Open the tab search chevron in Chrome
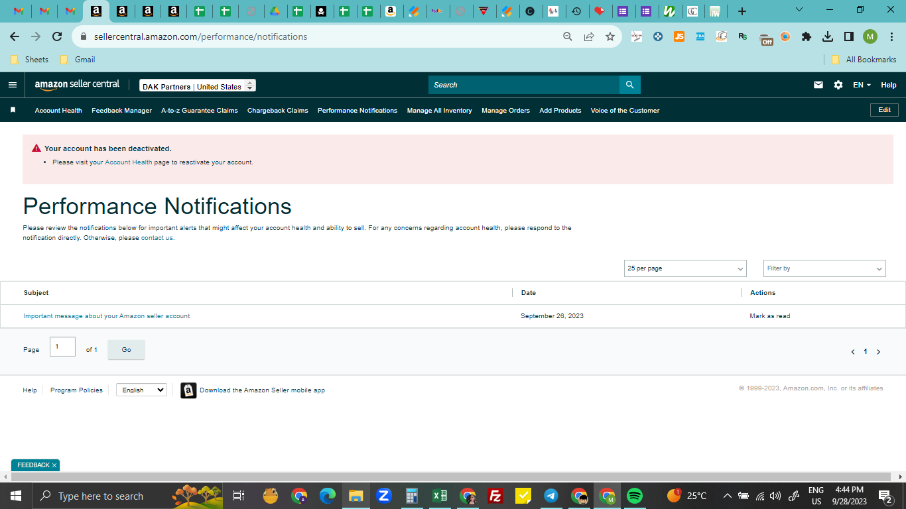The width and height of the screenshot is (906, 509). click(x=799, y=10)
